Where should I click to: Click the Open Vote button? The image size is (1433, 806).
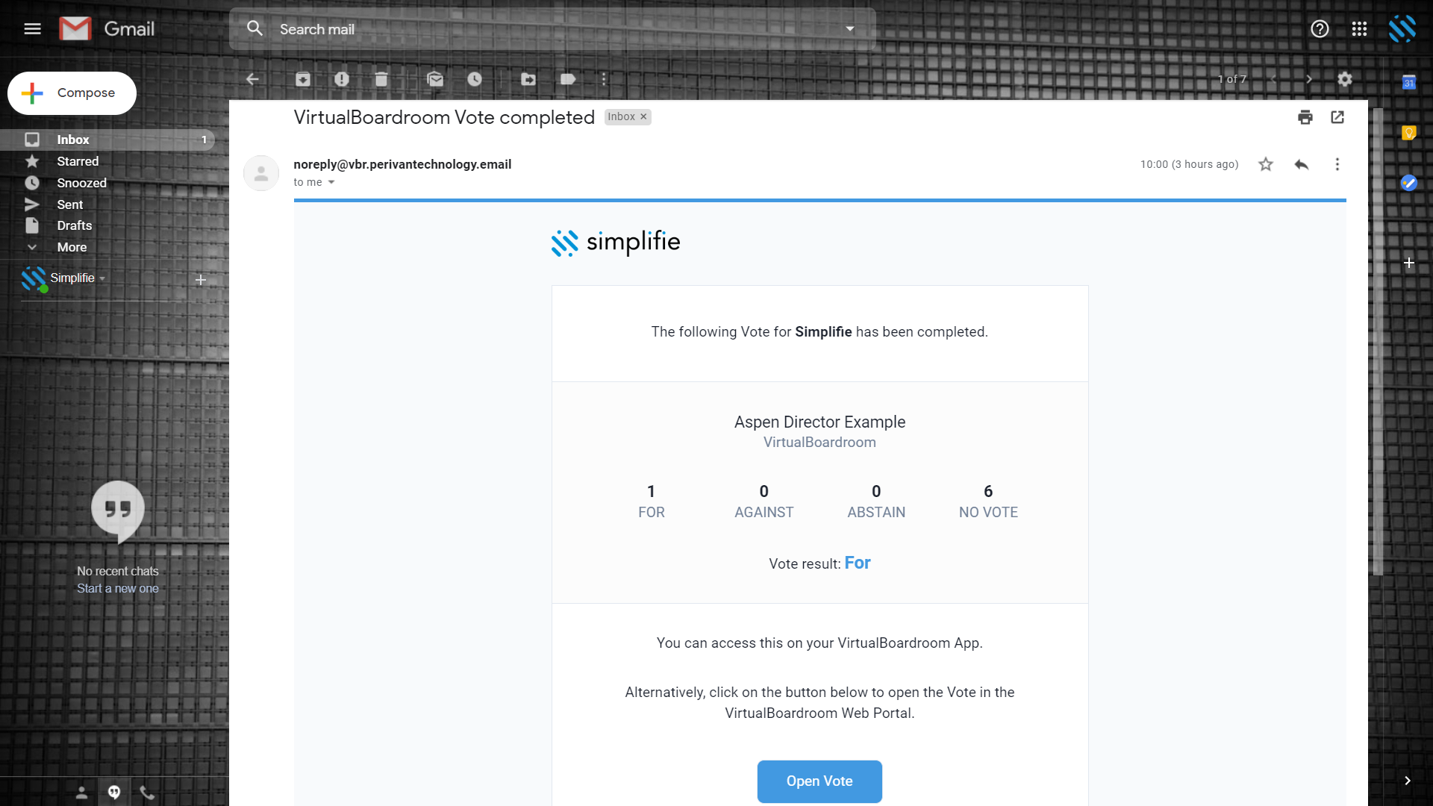pyautogui.click(x=819, y=781)
